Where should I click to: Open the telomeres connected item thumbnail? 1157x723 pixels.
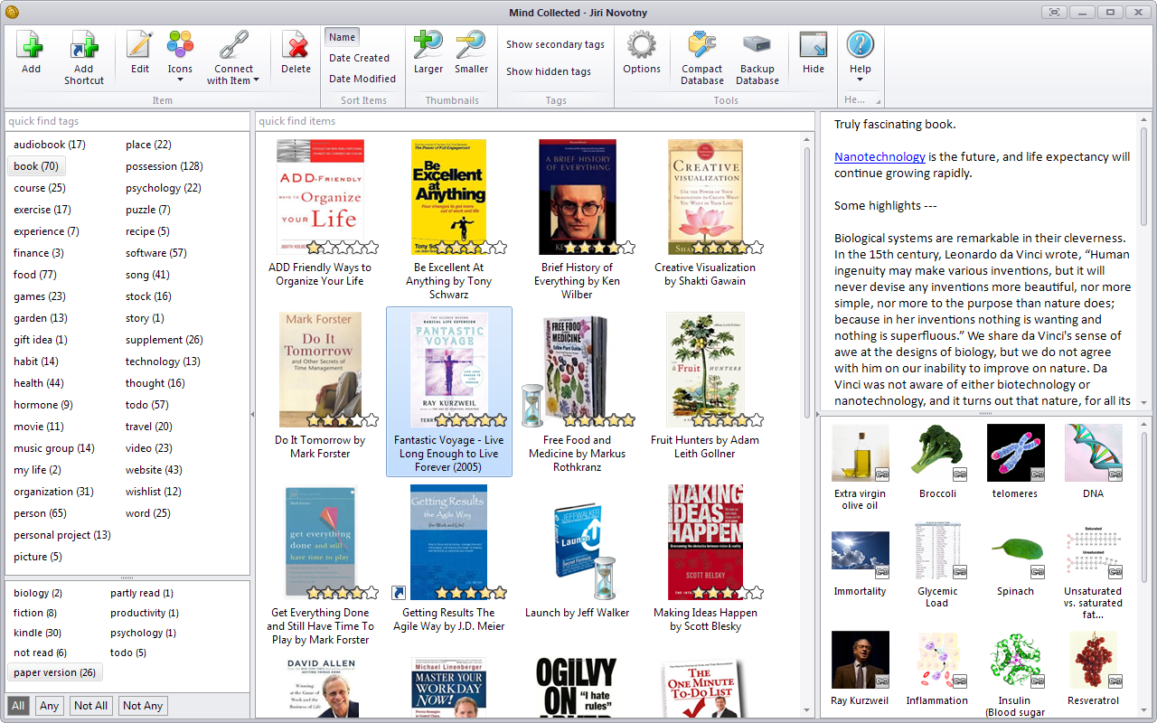coord(1016,453)
